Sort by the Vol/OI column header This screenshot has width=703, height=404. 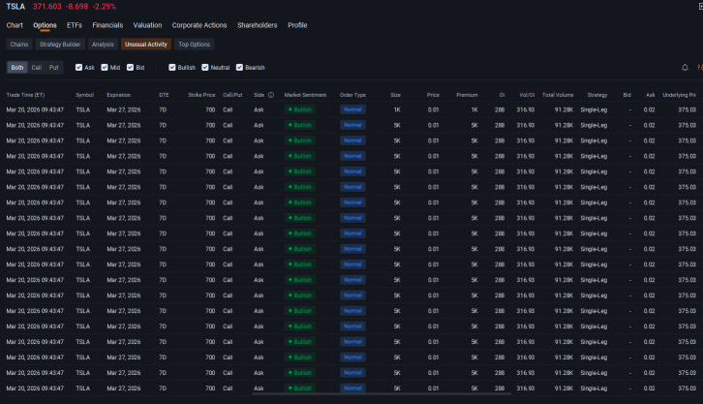pos(527,95)
